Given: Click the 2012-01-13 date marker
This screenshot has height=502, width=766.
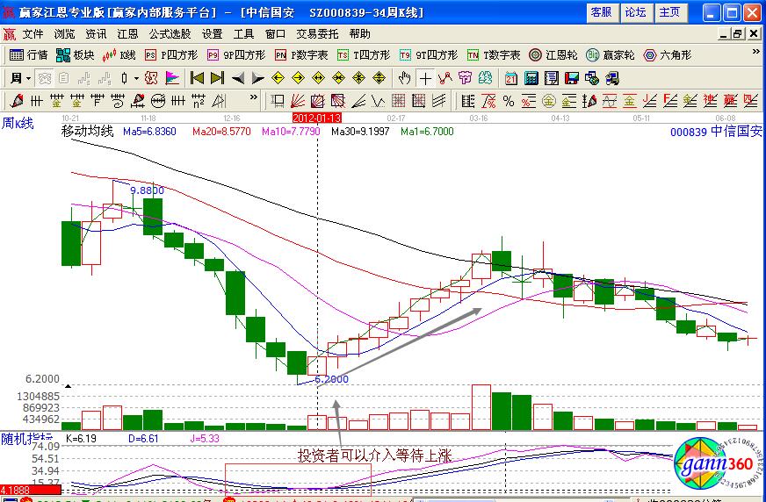Looking at the screenshot, I should click(x=316, y=117).
